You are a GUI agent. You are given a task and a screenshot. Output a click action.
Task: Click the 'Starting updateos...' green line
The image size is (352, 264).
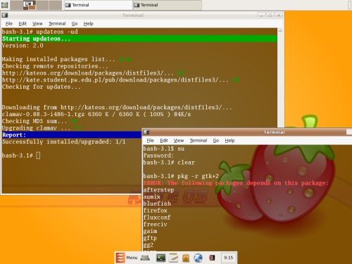[139, 39]
